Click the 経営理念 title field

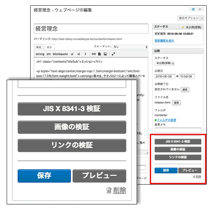pos(91,29)
